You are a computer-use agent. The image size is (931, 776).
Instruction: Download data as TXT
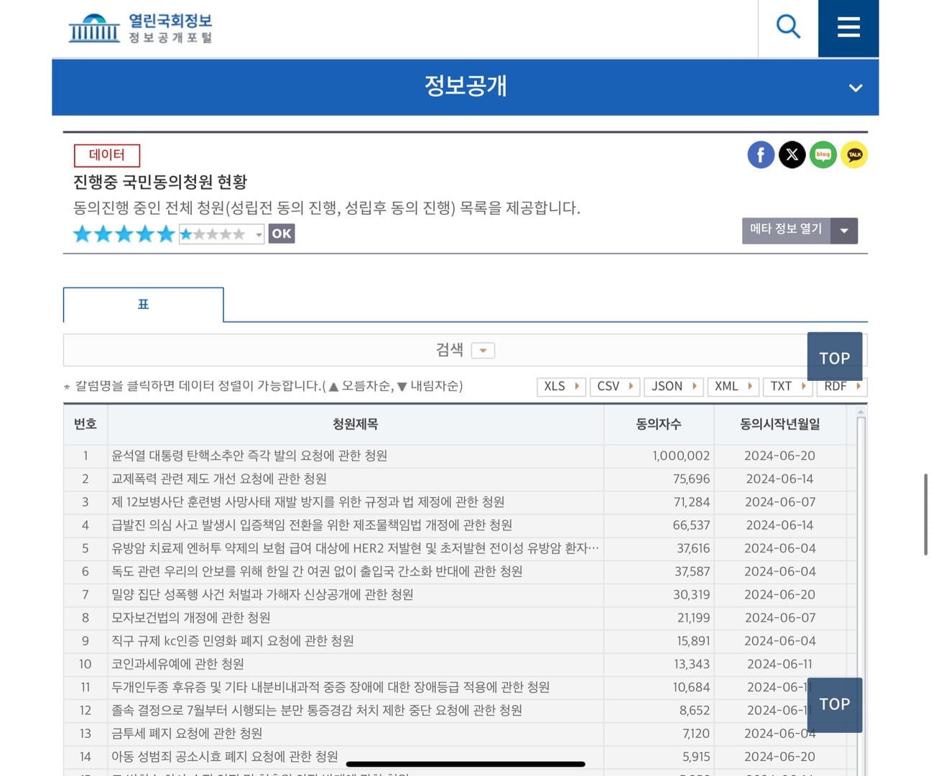787,387
